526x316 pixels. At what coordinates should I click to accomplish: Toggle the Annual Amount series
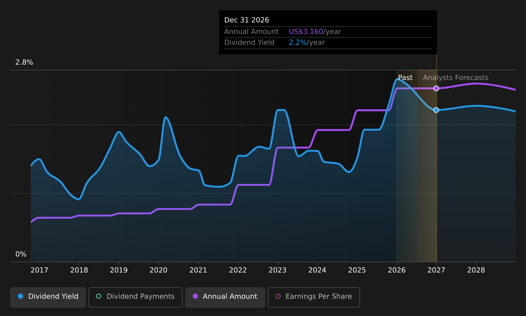pos(225,297)
